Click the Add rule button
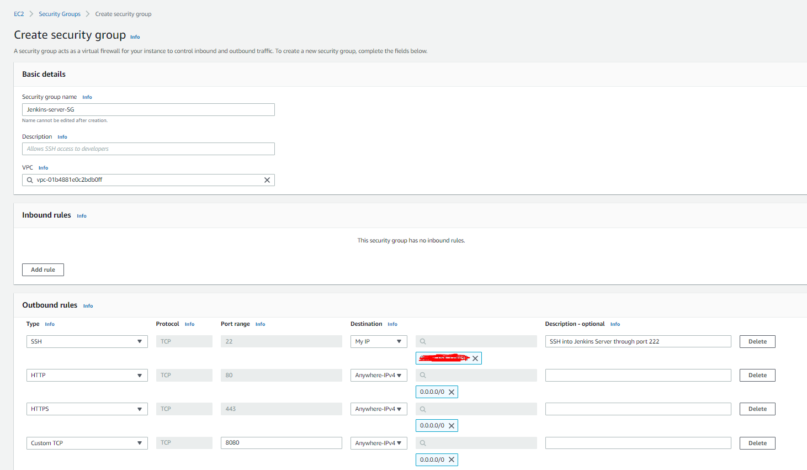 click(x=43, y=270)
